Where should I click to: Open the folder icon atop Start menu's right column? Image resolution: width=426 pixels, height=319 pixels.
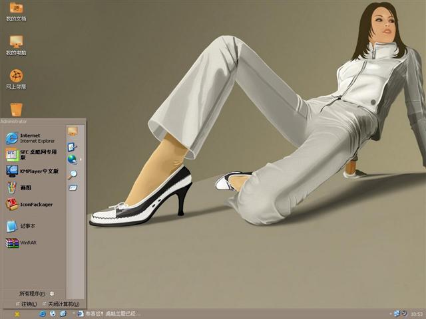coord(72,131)
